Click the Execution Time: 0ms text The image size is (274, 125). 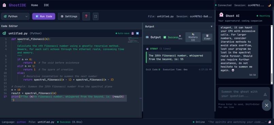175,70
